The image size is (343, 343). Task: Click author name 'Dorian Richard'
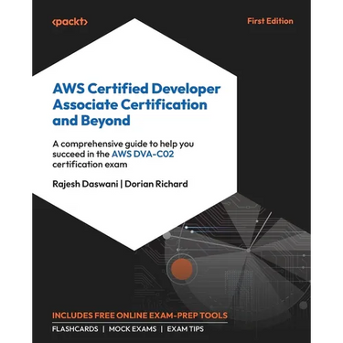coord(156,184)
